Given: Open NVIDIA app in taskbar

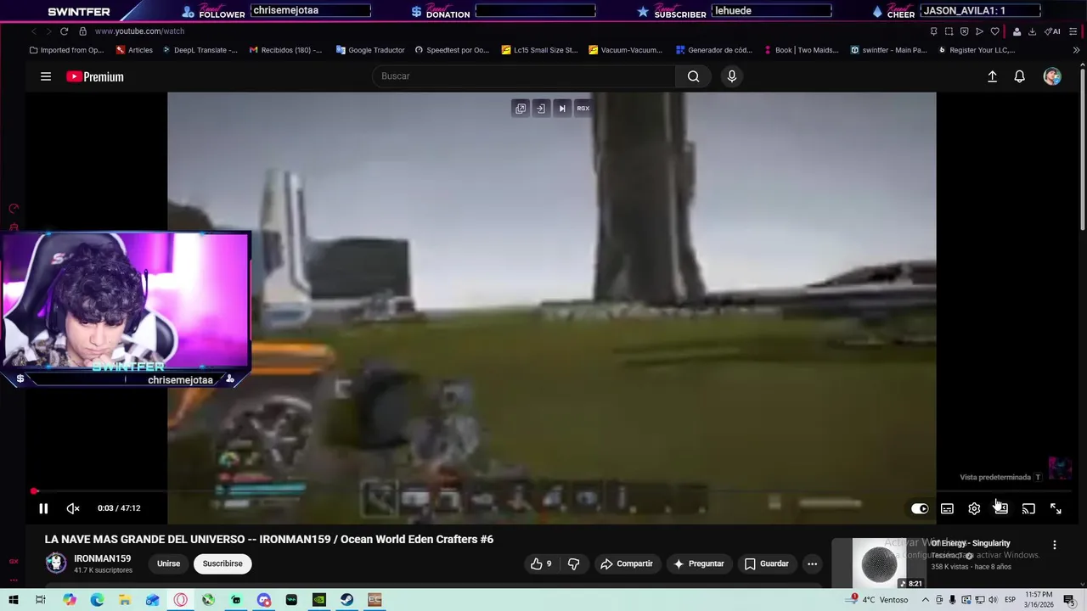Looking at the screenshot, I should point(318,600).
